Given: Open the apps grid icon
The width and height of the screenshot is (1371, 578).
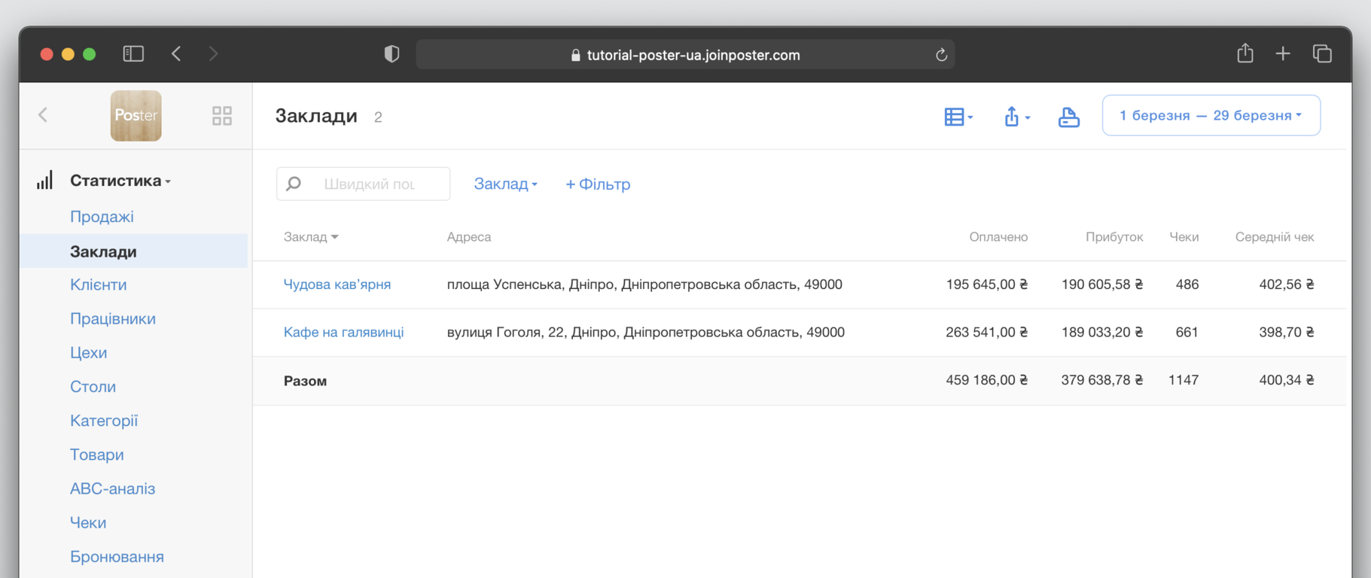Looking at the screenshot, I should coord(222,115).
